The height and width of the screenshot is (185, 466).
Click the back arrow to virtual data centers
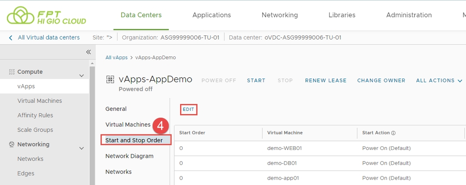coord(11,38)
